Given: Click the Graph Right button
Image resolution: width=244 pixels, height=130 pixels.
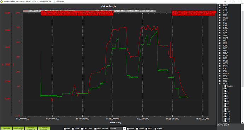Looking at the screenshot, I should tap(18, 129).
